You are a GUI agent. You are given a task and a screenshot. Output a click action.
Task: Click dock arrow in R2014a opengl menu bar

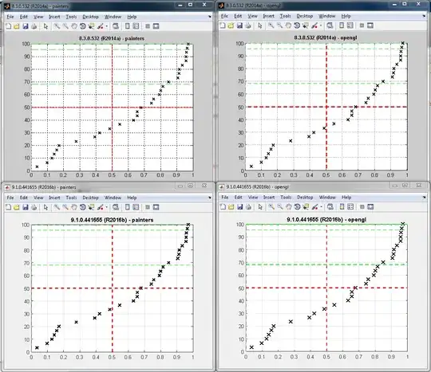click(x=424, y=16)
